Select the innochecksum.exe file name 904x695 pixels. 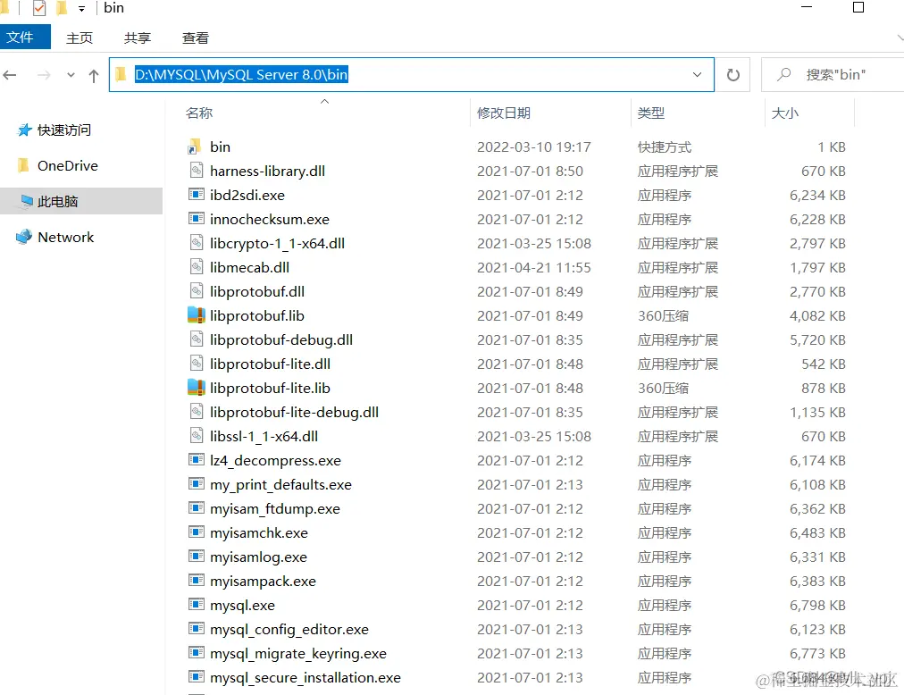(x=270, y=220)
